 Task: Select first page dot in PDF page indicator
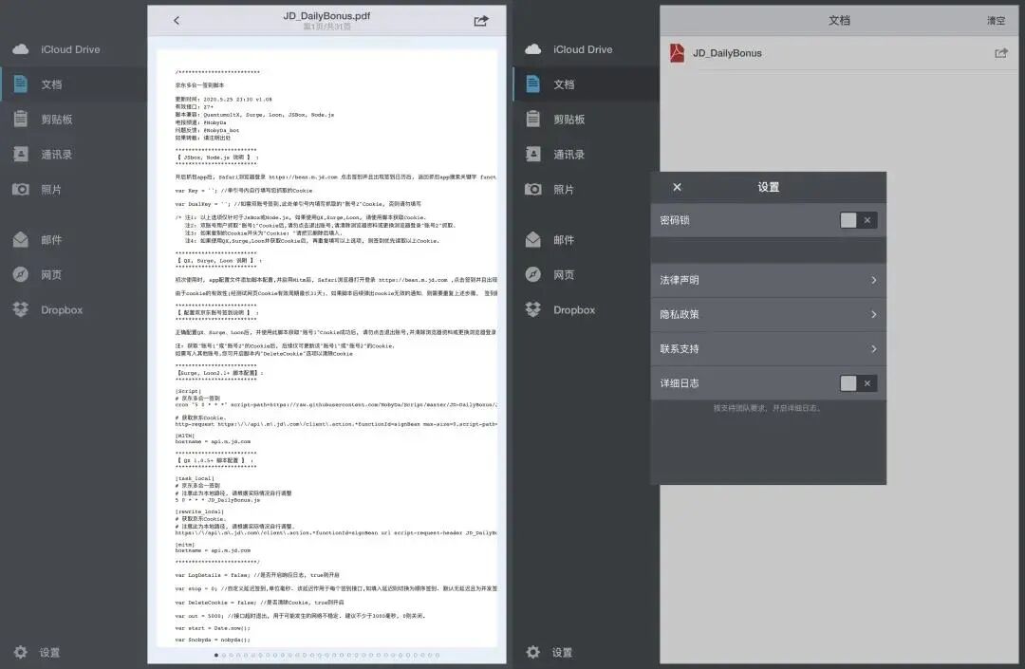[x=216, y=655]
